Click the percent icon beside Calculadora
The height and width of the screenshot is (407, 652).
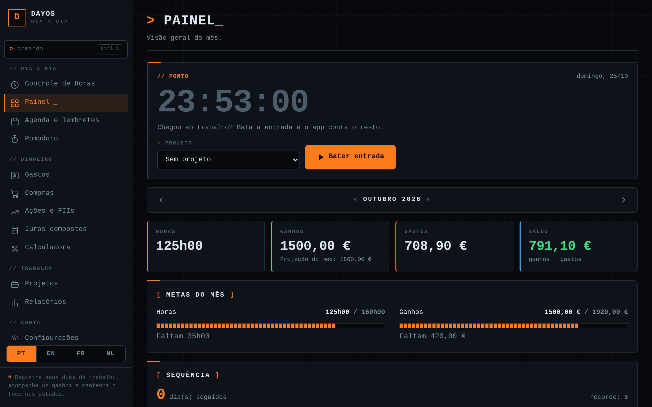[15, 249]
